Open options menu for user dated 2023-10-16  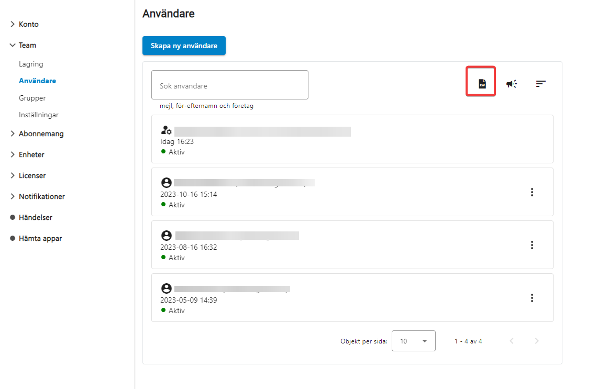[532, 192]
